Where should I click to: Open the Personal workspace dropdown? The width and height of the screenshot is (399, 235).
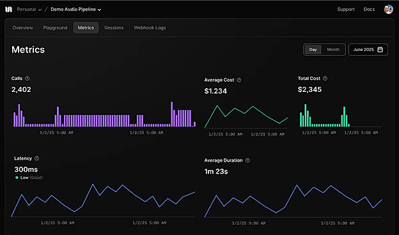click(29, 10)
